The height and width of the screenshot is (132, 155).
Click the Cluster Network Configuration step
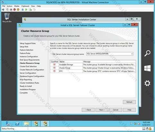(32, 70)
